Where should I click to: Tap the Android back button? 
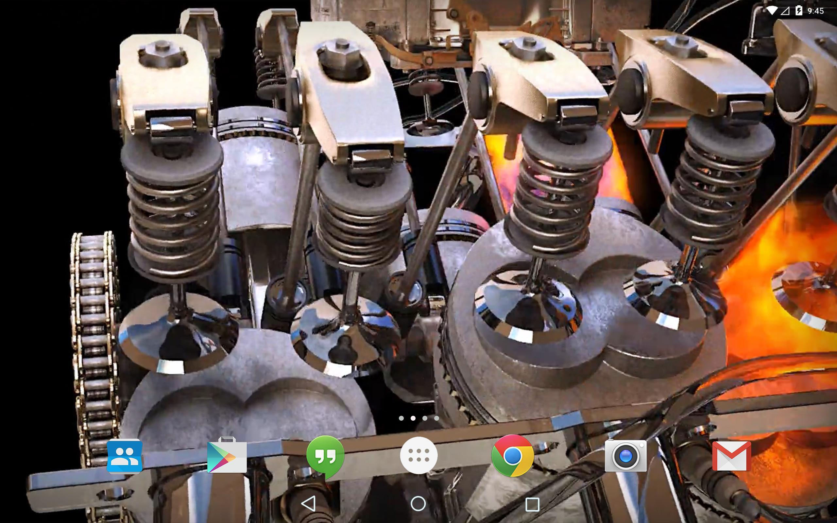coord(309,504)
